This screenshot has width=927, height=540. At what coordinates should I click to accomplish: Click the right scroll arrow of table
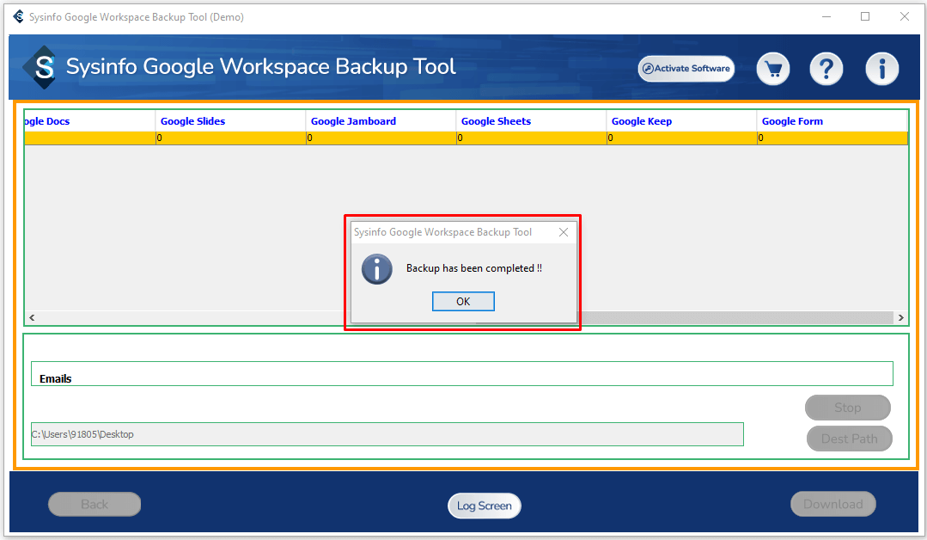[x=900, y=317]
